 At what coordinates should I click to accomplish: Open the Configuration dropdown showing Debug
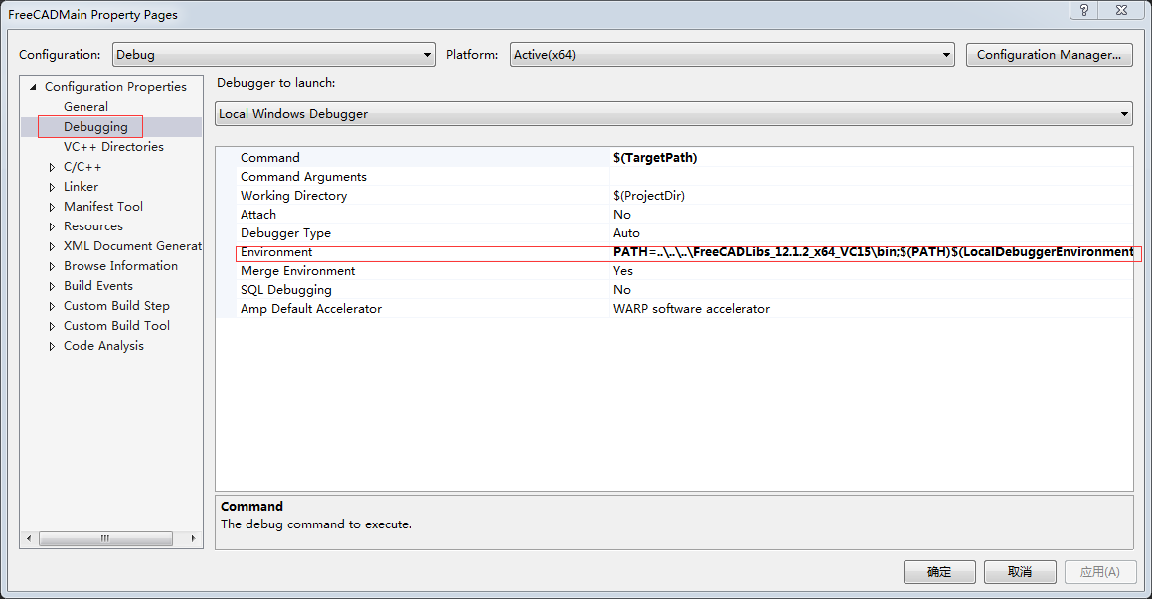[x=274, y=55]
